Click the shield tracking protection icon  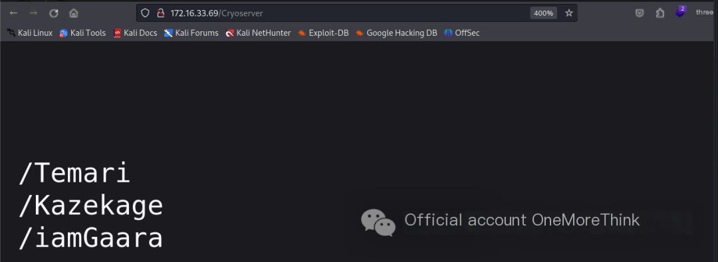click(x=145, y=13)
